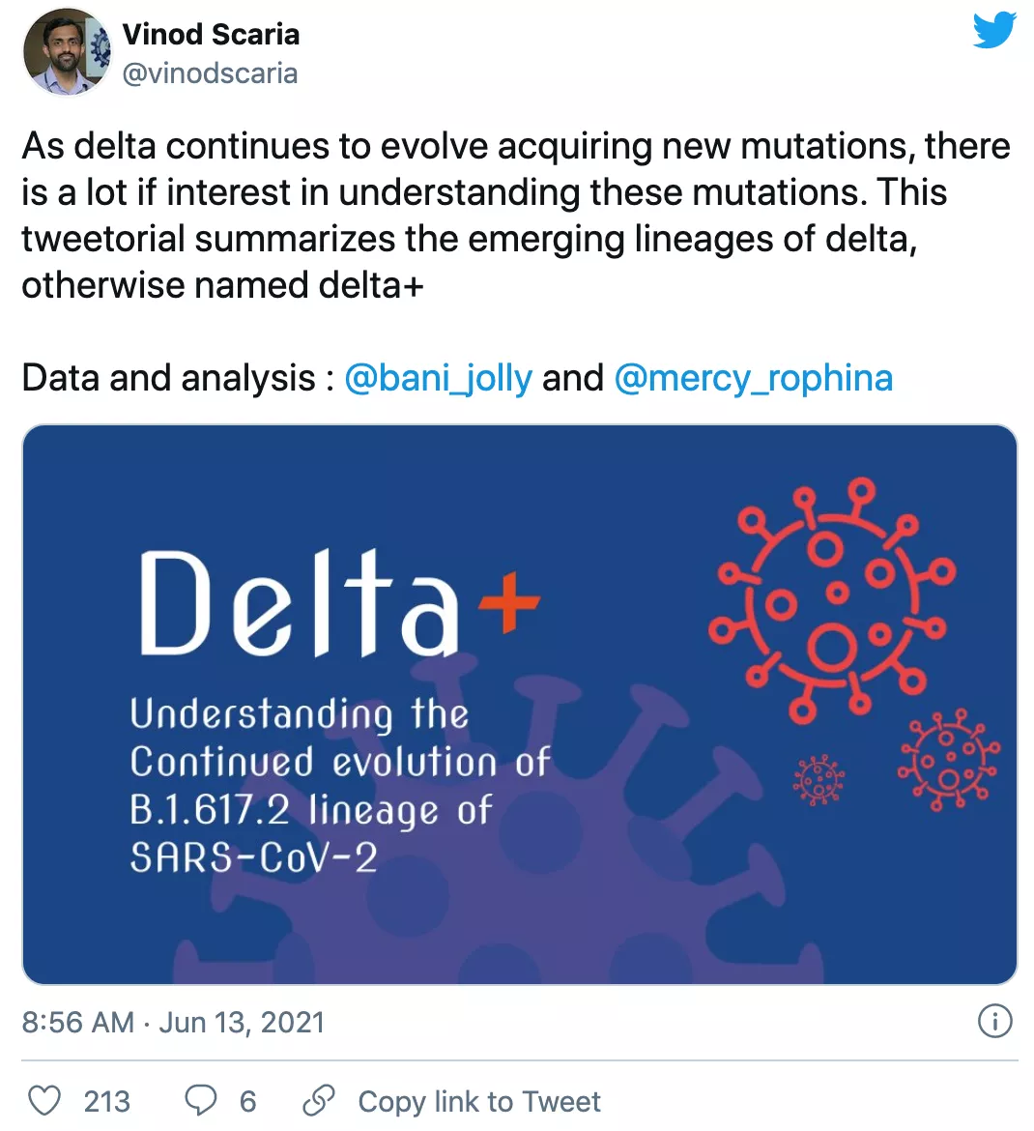Click Copy link to Tweet
1034x1131 pixels.
click(478, 1101)
